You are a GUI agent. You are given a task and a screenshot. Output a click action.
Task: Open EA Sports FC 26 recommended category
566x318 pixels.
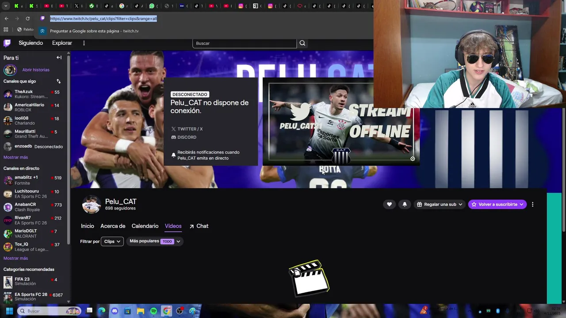point(34,296)
